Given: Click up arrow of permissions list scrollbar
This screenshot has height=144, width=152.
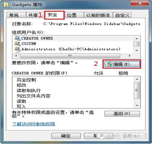Looking at the screenshot, I should tap(137, 79).
